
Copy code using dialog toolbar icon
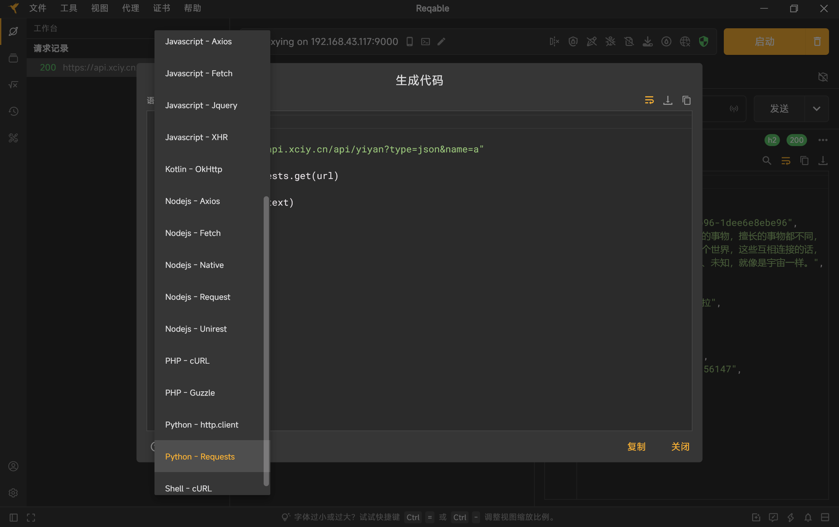click(x=687, y=100)
